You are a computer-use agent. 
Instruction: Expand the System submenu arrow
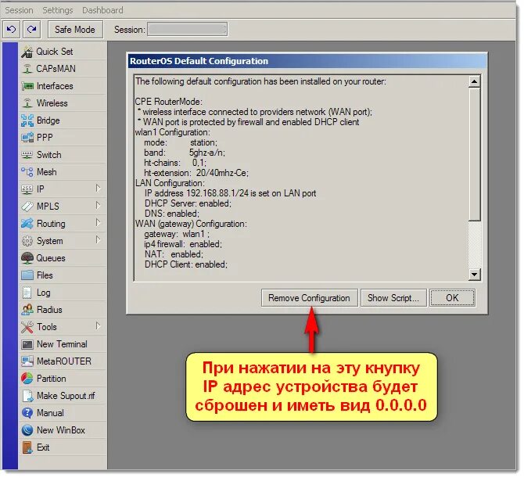(x=98, y=240)
